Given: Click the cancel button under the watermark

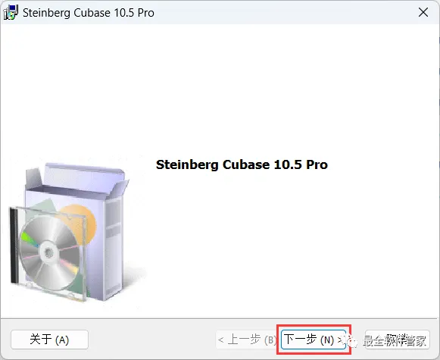Looking at the screenshot, I should (397, 340).
